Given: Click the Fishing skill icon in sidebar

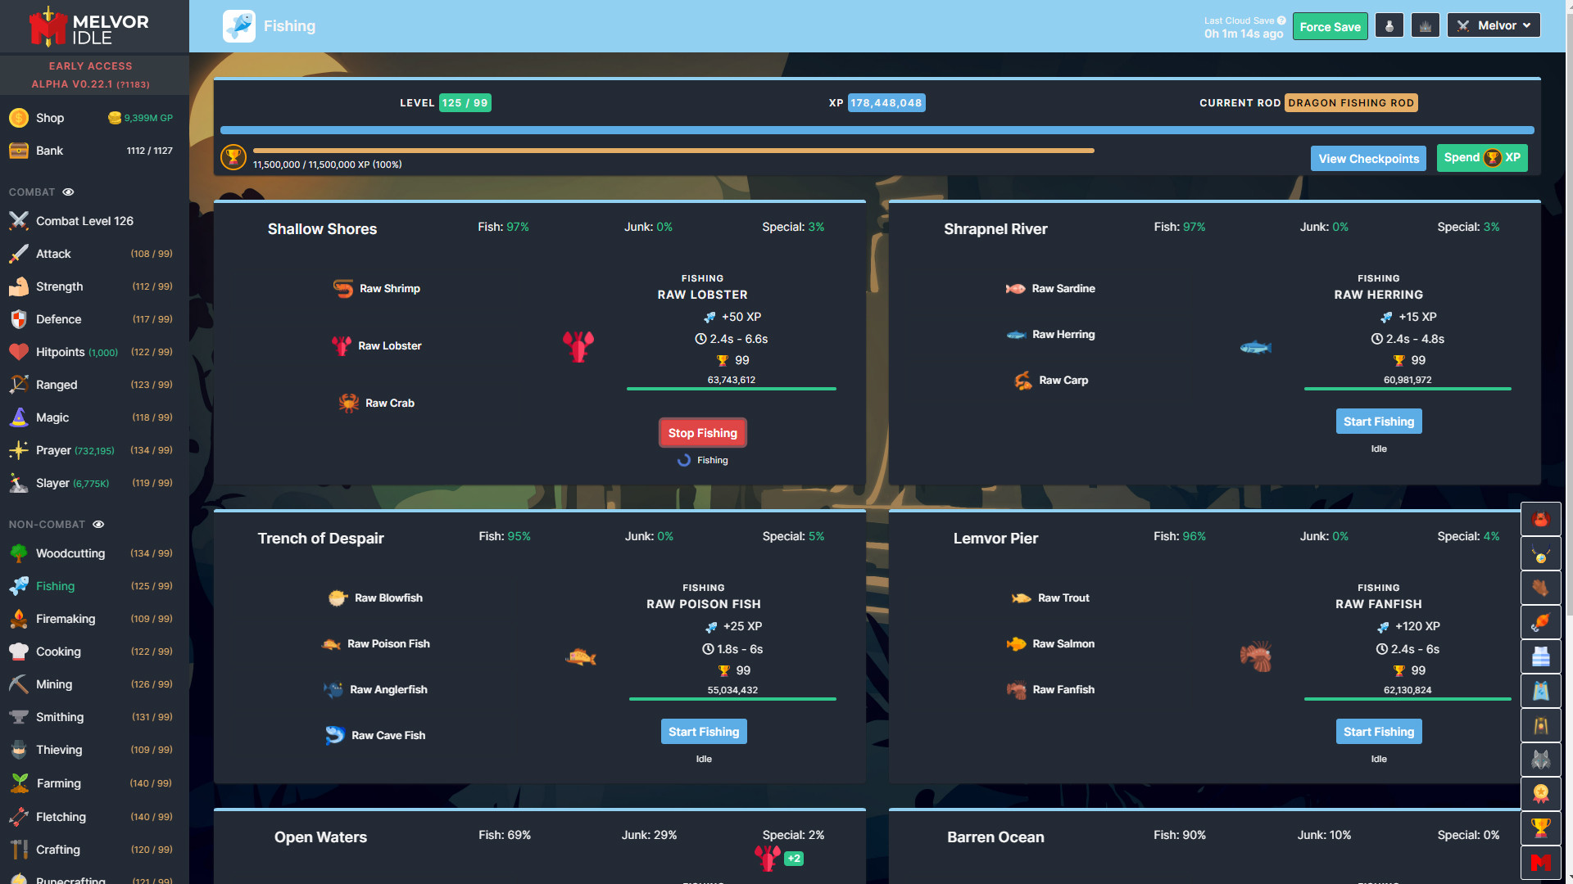Looking at the screenshot, I should (18, 585).
